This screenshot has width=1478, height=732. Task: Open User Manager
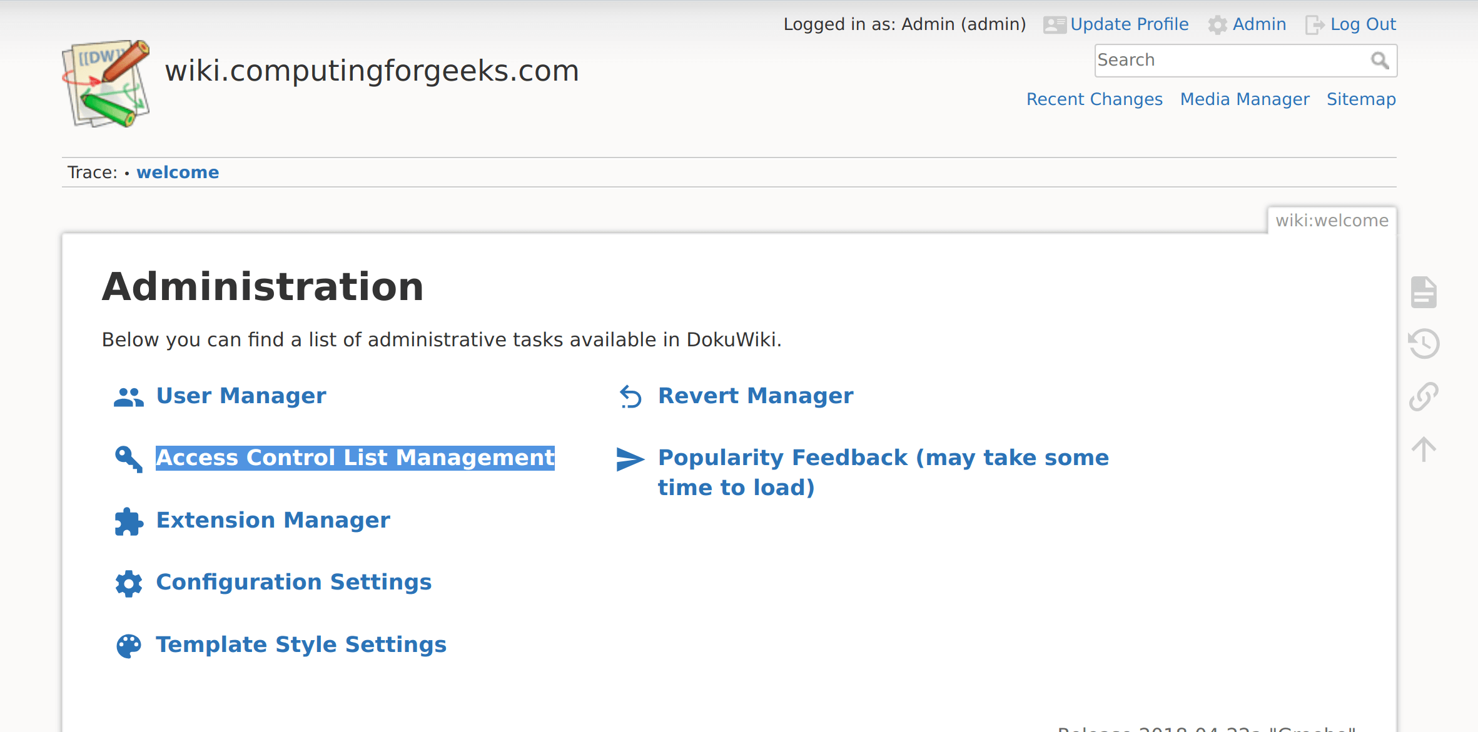click(241, 396)
